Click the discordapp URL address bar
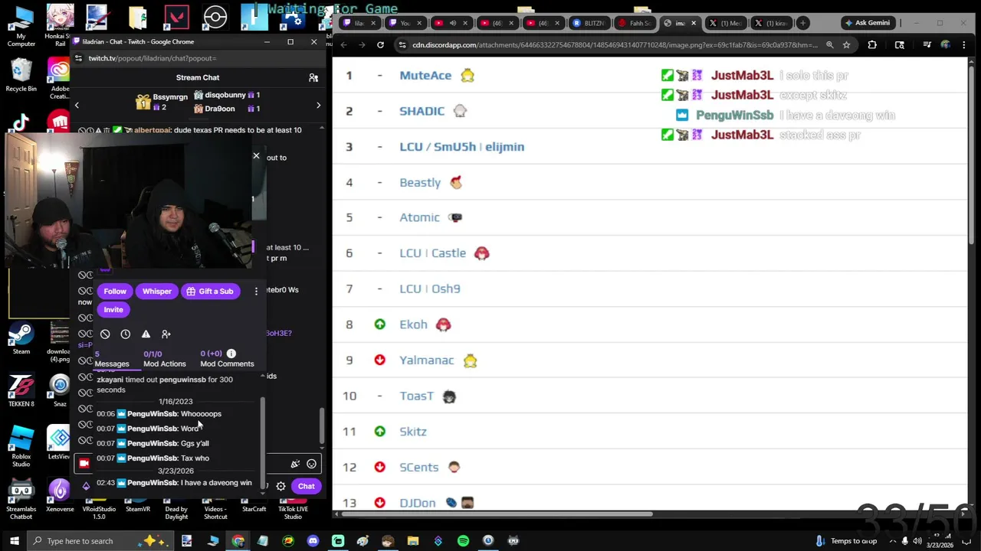The image size is (981, 551). pos(615,45)
